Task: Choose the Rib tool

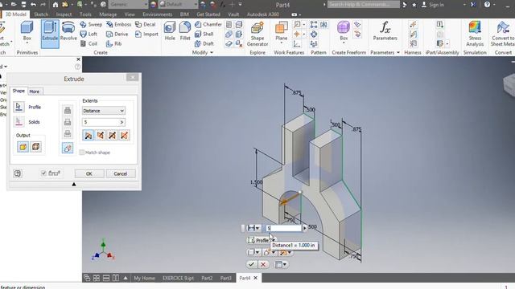Action: [114, 43]
